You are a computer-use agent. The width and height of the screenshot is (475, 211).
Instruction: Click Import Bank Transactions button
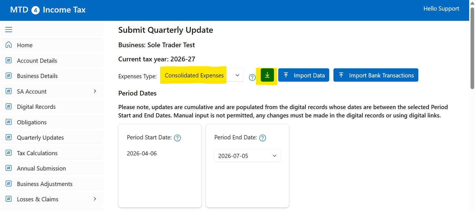pos(376,75)
